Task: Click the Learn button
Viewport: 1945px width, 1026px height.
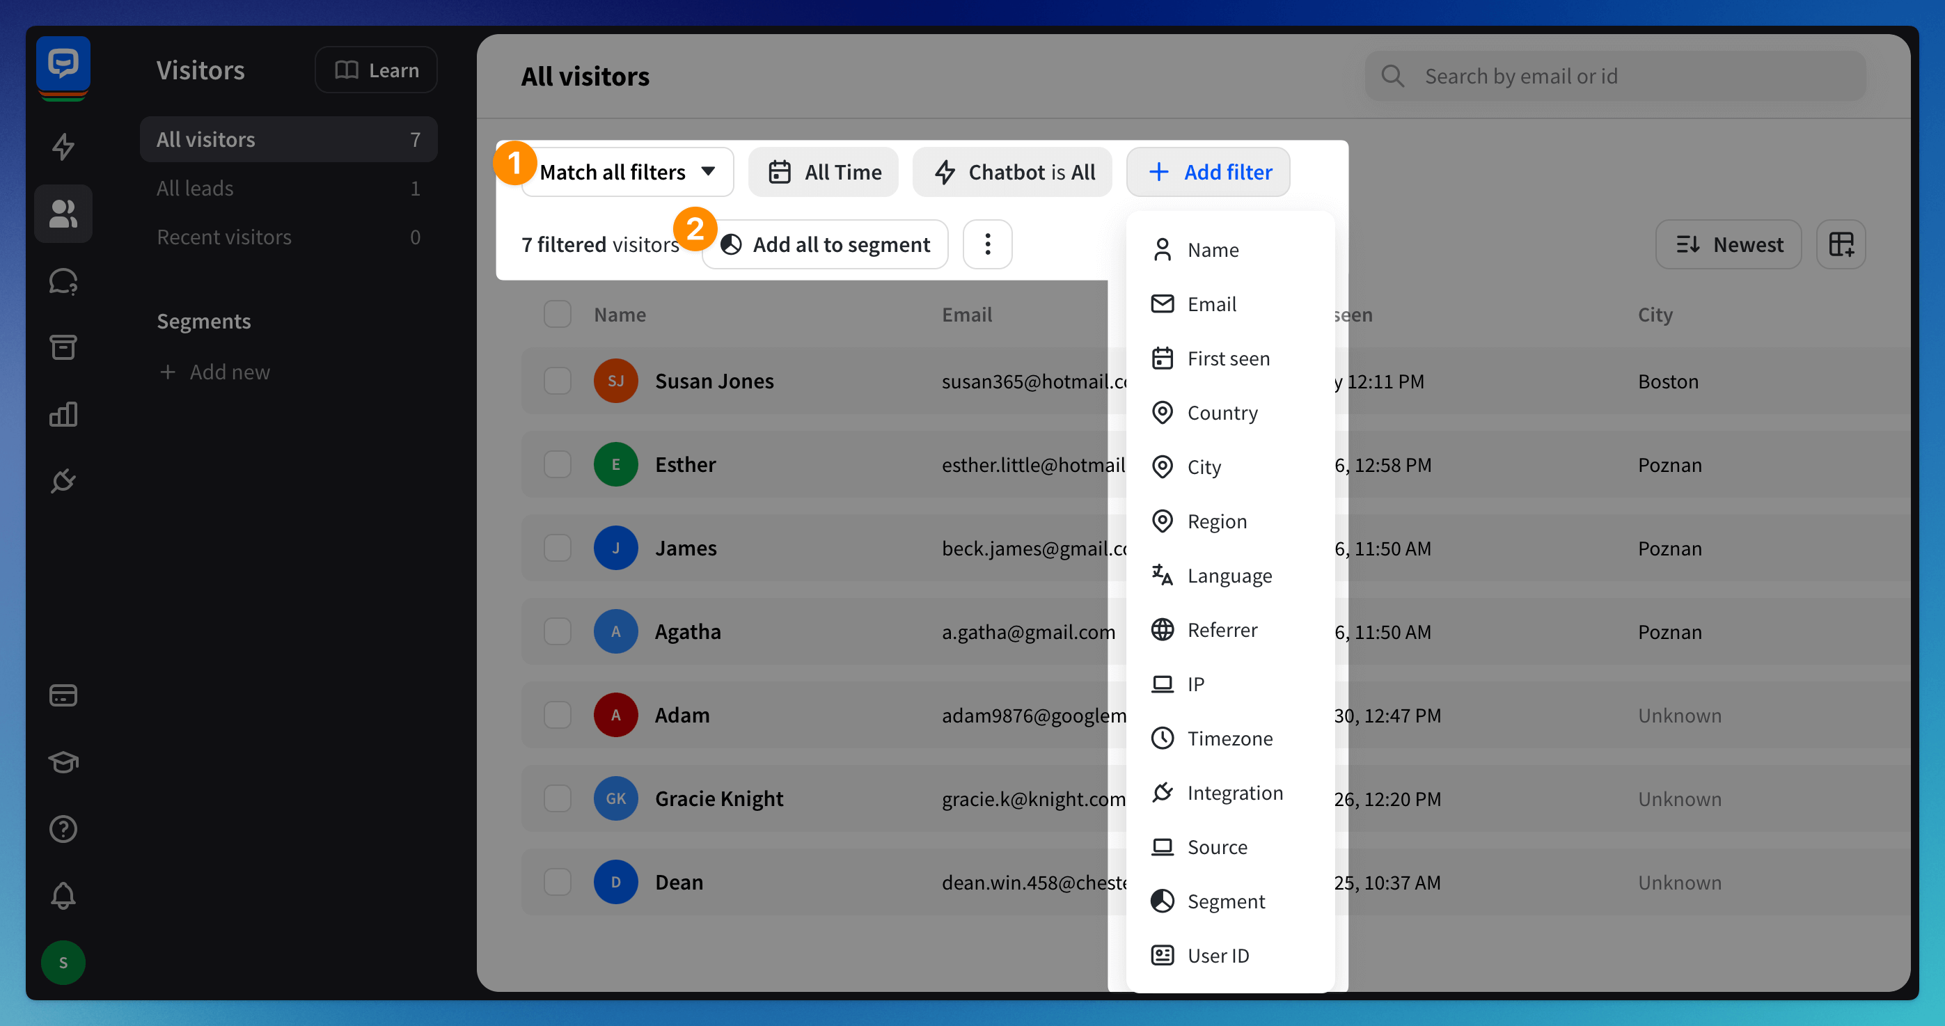Action: pos(376,70)
